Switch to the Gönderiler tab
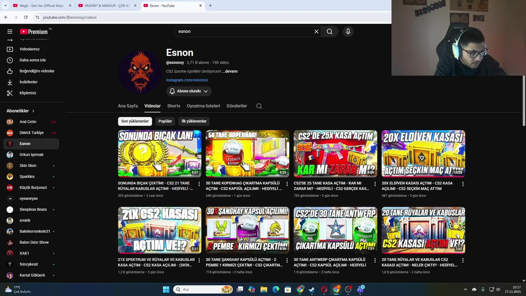Viewport: 526px width, 296px height. [x=237, y=106]
